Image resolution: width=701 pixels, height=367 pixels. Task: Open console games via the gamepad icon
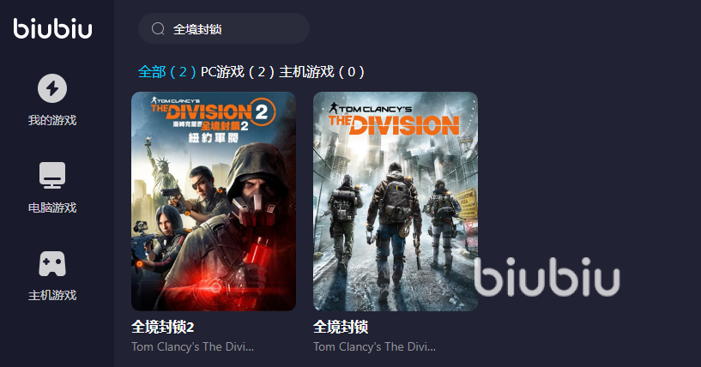[x=52, y=264]
